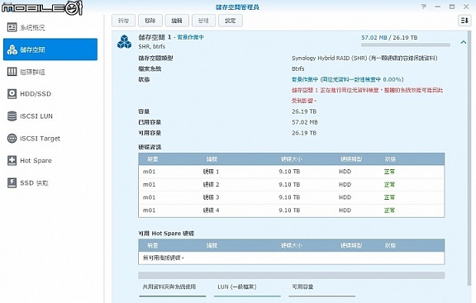The image size is (476, 303).
Task: Click the 新增 create button
Action: click(123, 21)
